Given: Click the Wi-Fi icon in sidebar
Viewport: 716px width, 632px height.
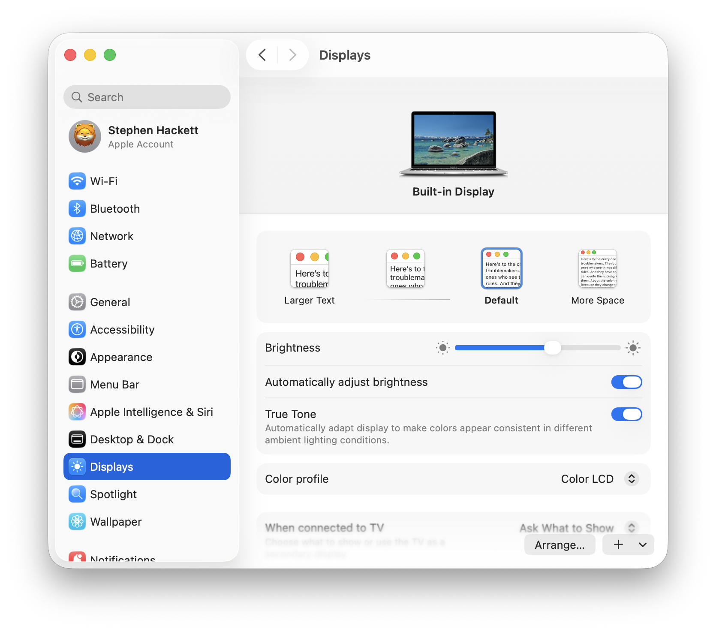Looking at the screenshot, I should tap(77, 181).
